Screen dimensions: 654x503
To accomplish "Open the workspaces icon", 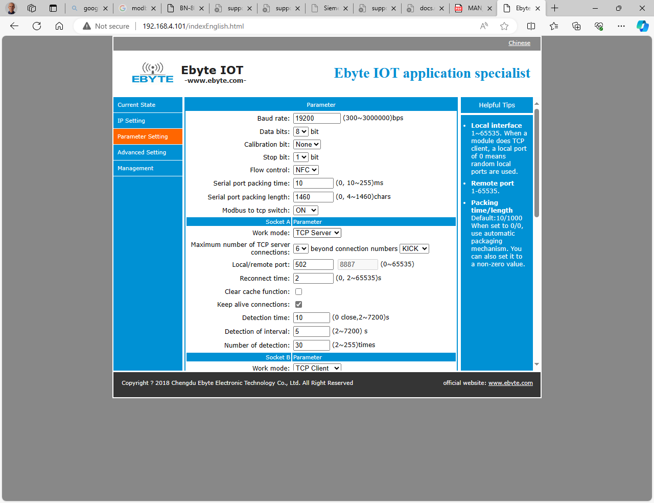I will (x=32, y=8).
